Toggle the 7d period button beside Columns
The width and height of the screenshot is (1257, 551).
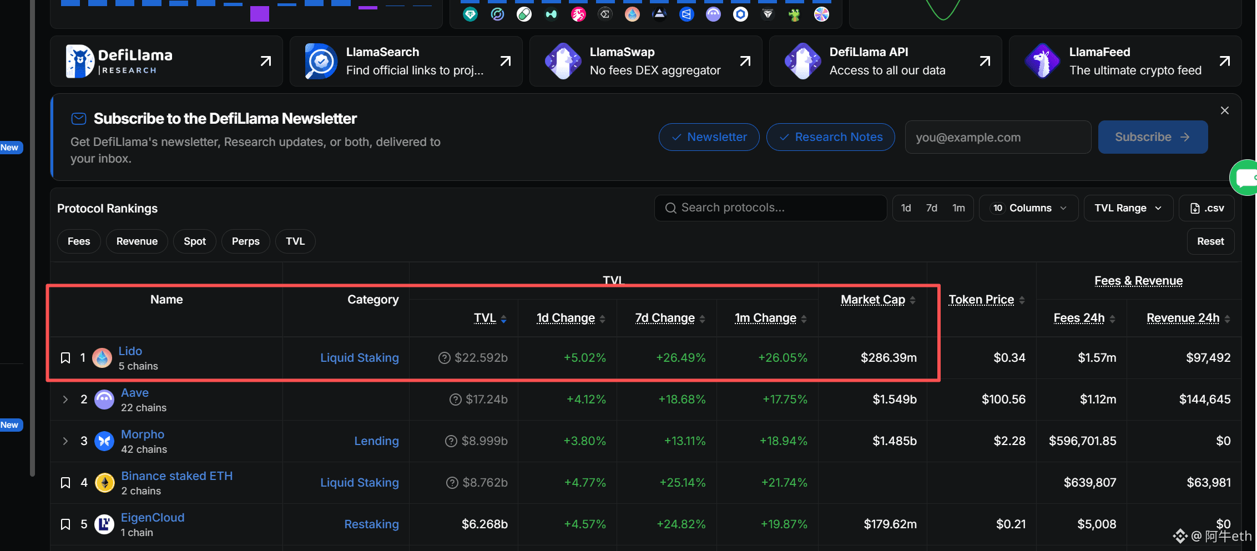click(x=932, y=208)
